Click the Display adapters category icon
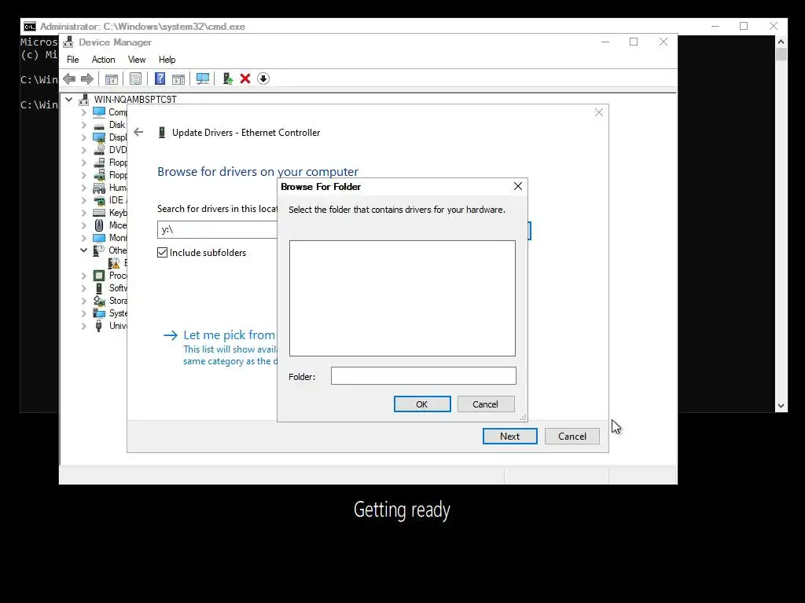The width and height of the screenshot is (805, 603). pos(99,137)
